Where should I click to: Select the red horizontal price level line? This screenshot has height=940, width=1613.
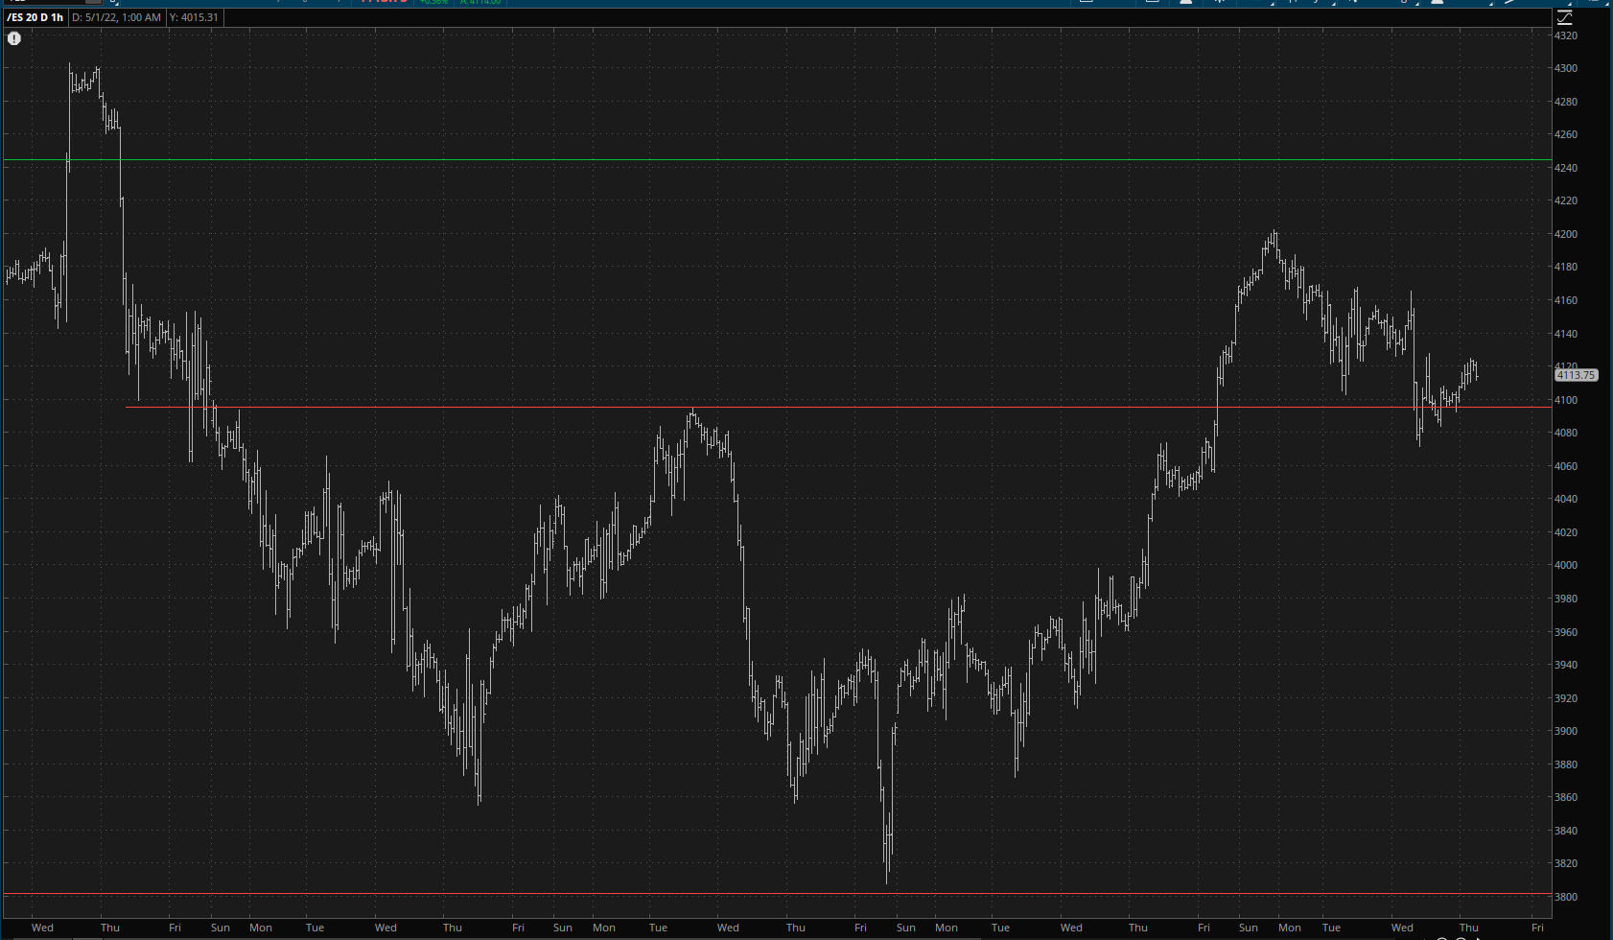(767, 408)
